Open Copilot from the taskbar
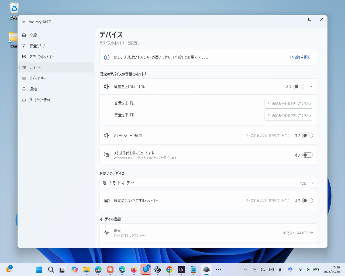The width and height of the screenshot is (345, 276). [x=75, y=270]
